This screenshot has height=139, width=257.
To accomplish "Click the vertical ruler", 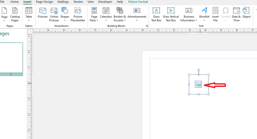I will pyautogui.click(x=30, y=86).
